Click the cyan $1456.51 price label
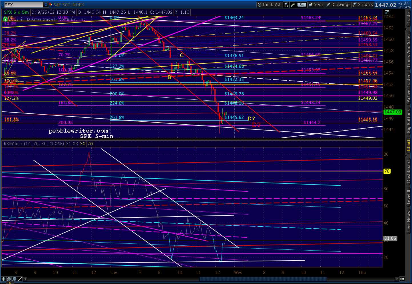The width and height of the screenshot is (412, 284). click(234, 56)
